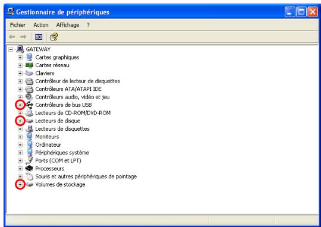Expand Lecteurs de disque node
The image size is (321, 227).
point(20,121)
